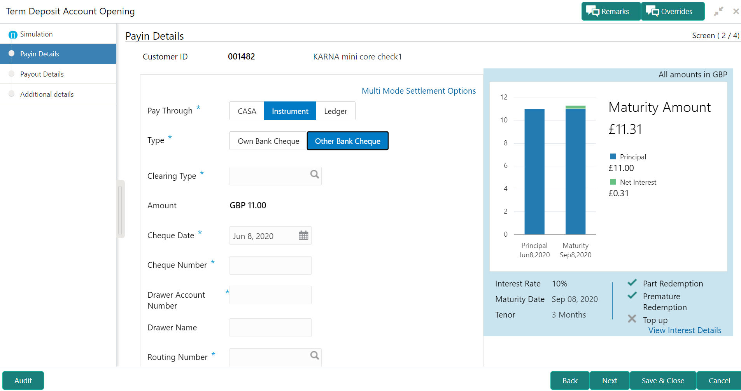This screenshot has height=391, width=741.
Task: Select Own Bank Cheque type
Action: (268, 141)
